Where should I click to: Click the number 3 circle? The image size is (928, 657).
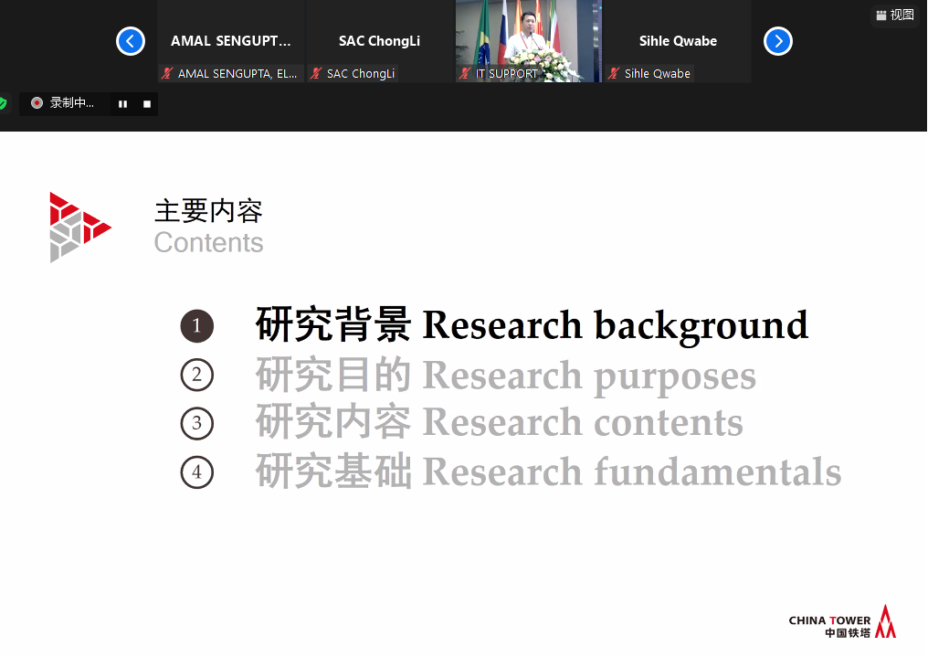tap(197, 423)
